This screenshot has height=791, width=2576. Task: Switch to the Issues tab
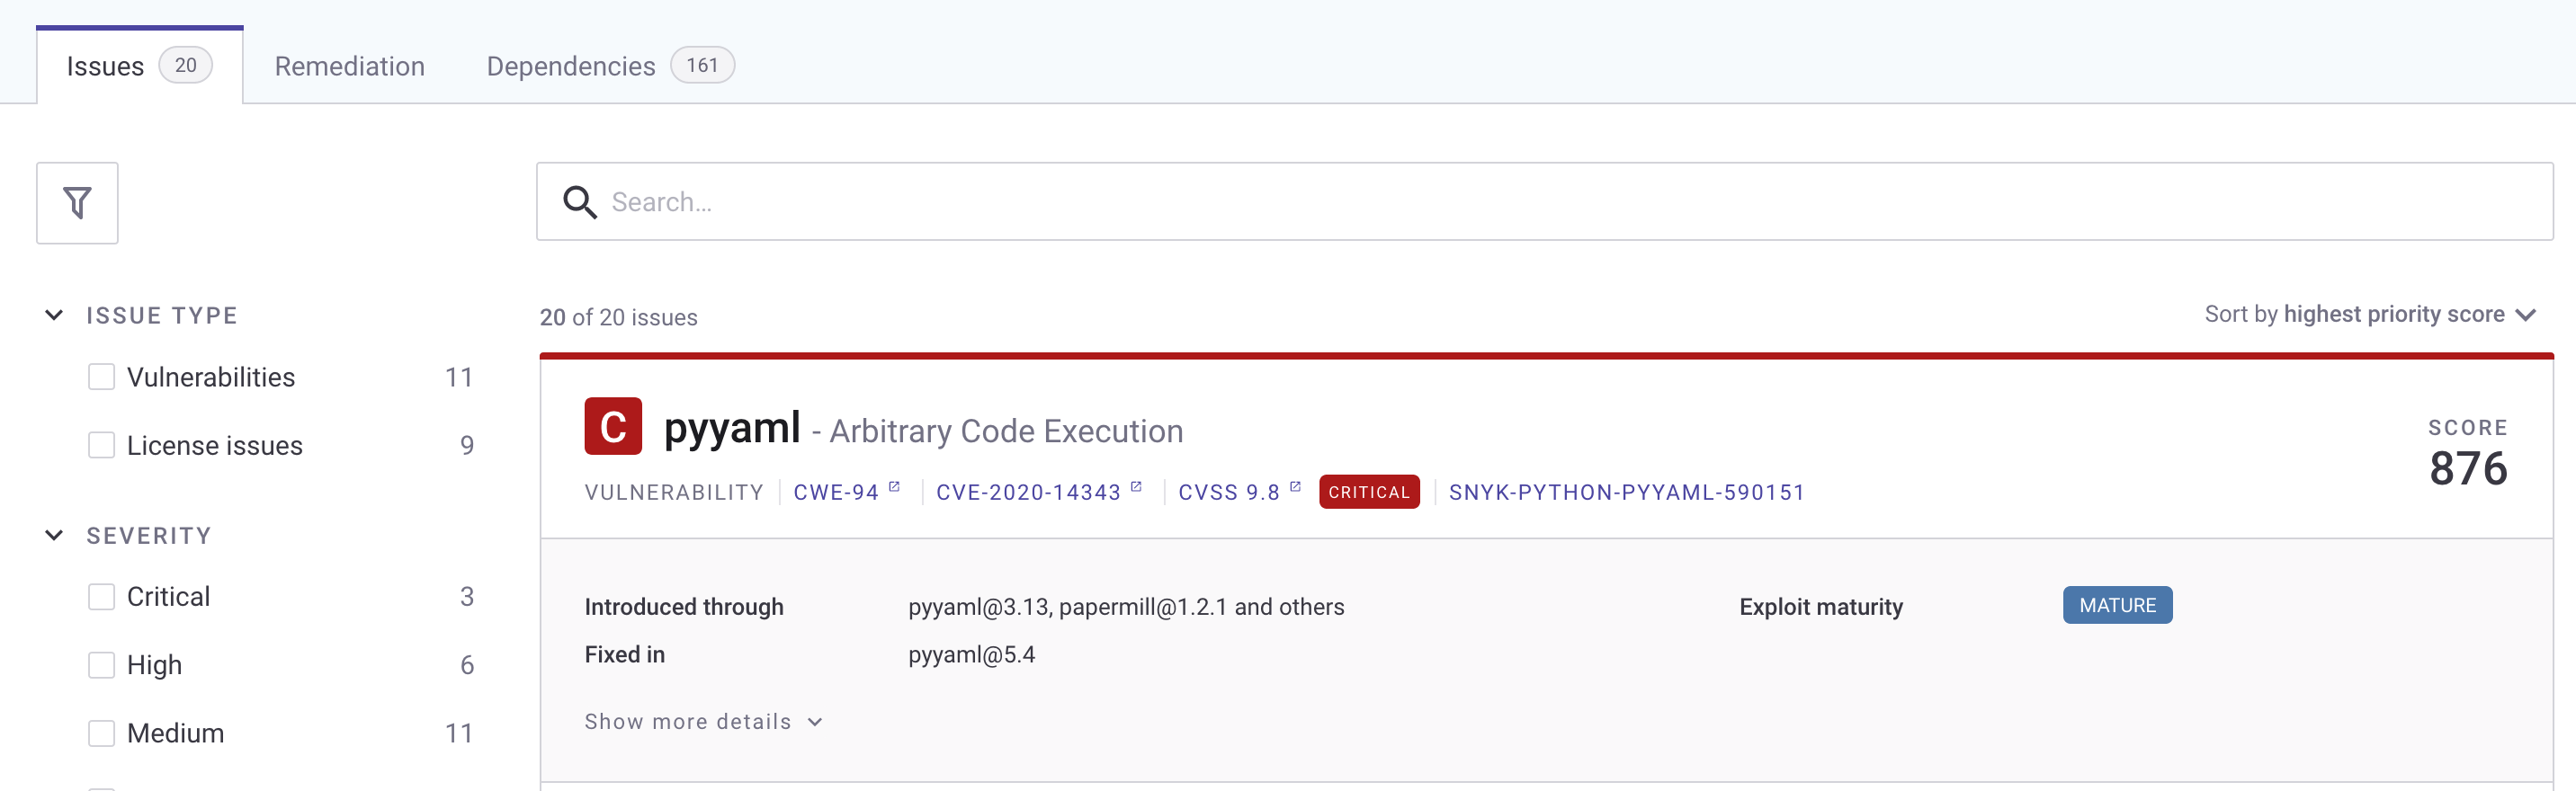click(140, 66)
